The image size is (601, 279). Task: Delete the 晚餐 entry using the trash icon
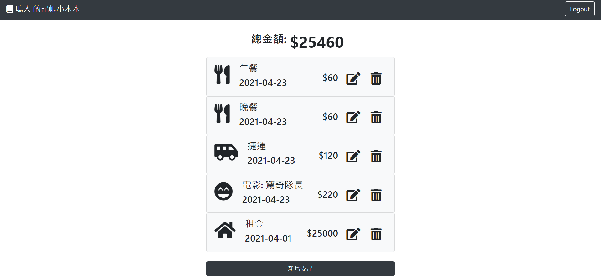click(376, 117)
